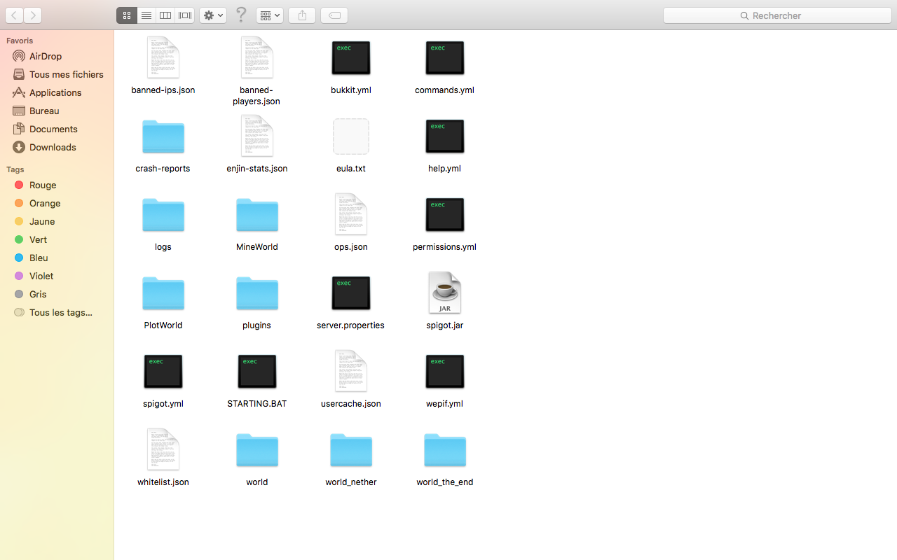Select the STARTING.BAT file

[256, 372]
